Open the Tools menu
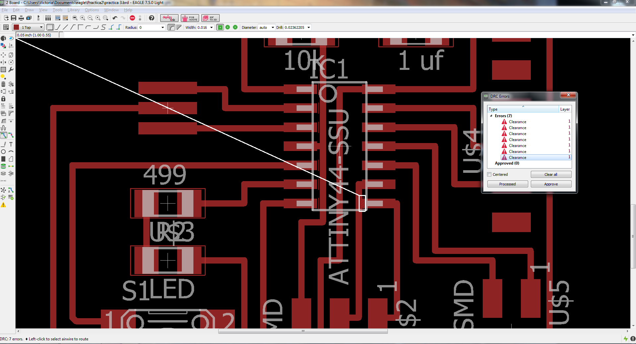 57,10
